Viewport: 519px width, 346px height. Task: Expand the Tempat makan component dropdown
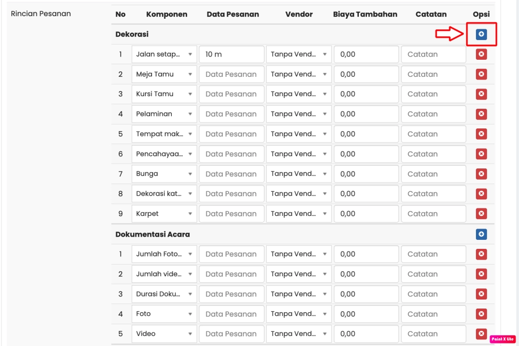pos(164,134)
